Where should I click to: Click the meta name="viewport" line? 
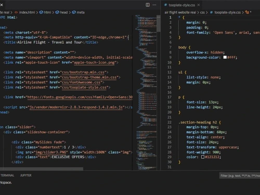tap(68, 57)
